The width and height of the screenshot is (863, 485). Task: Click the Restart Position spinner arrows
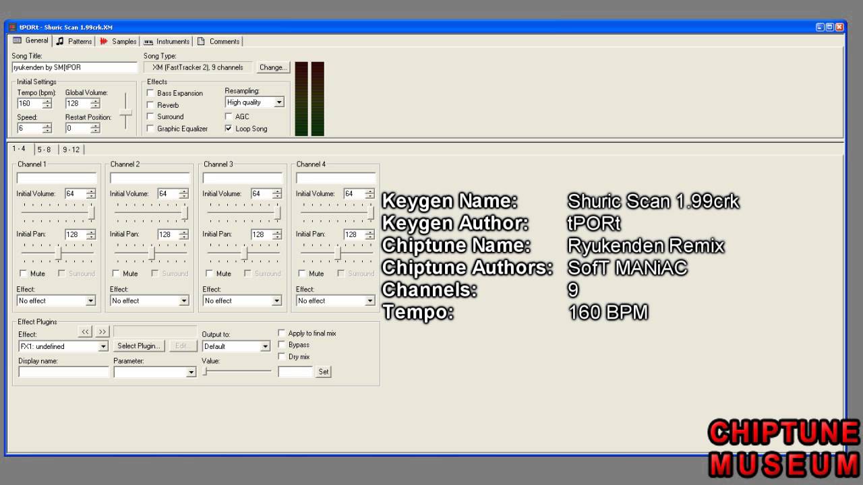[x=95, y=128]
